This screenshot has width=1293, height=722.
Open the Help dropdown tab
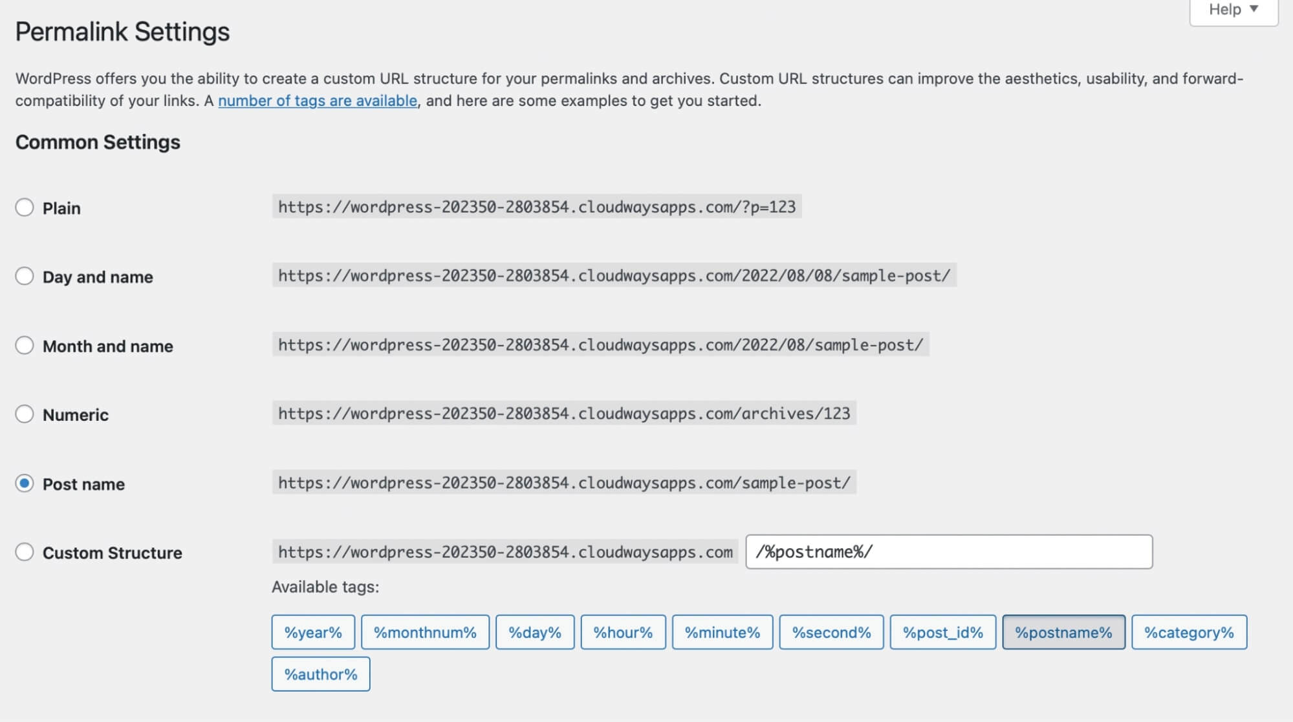1233,10
